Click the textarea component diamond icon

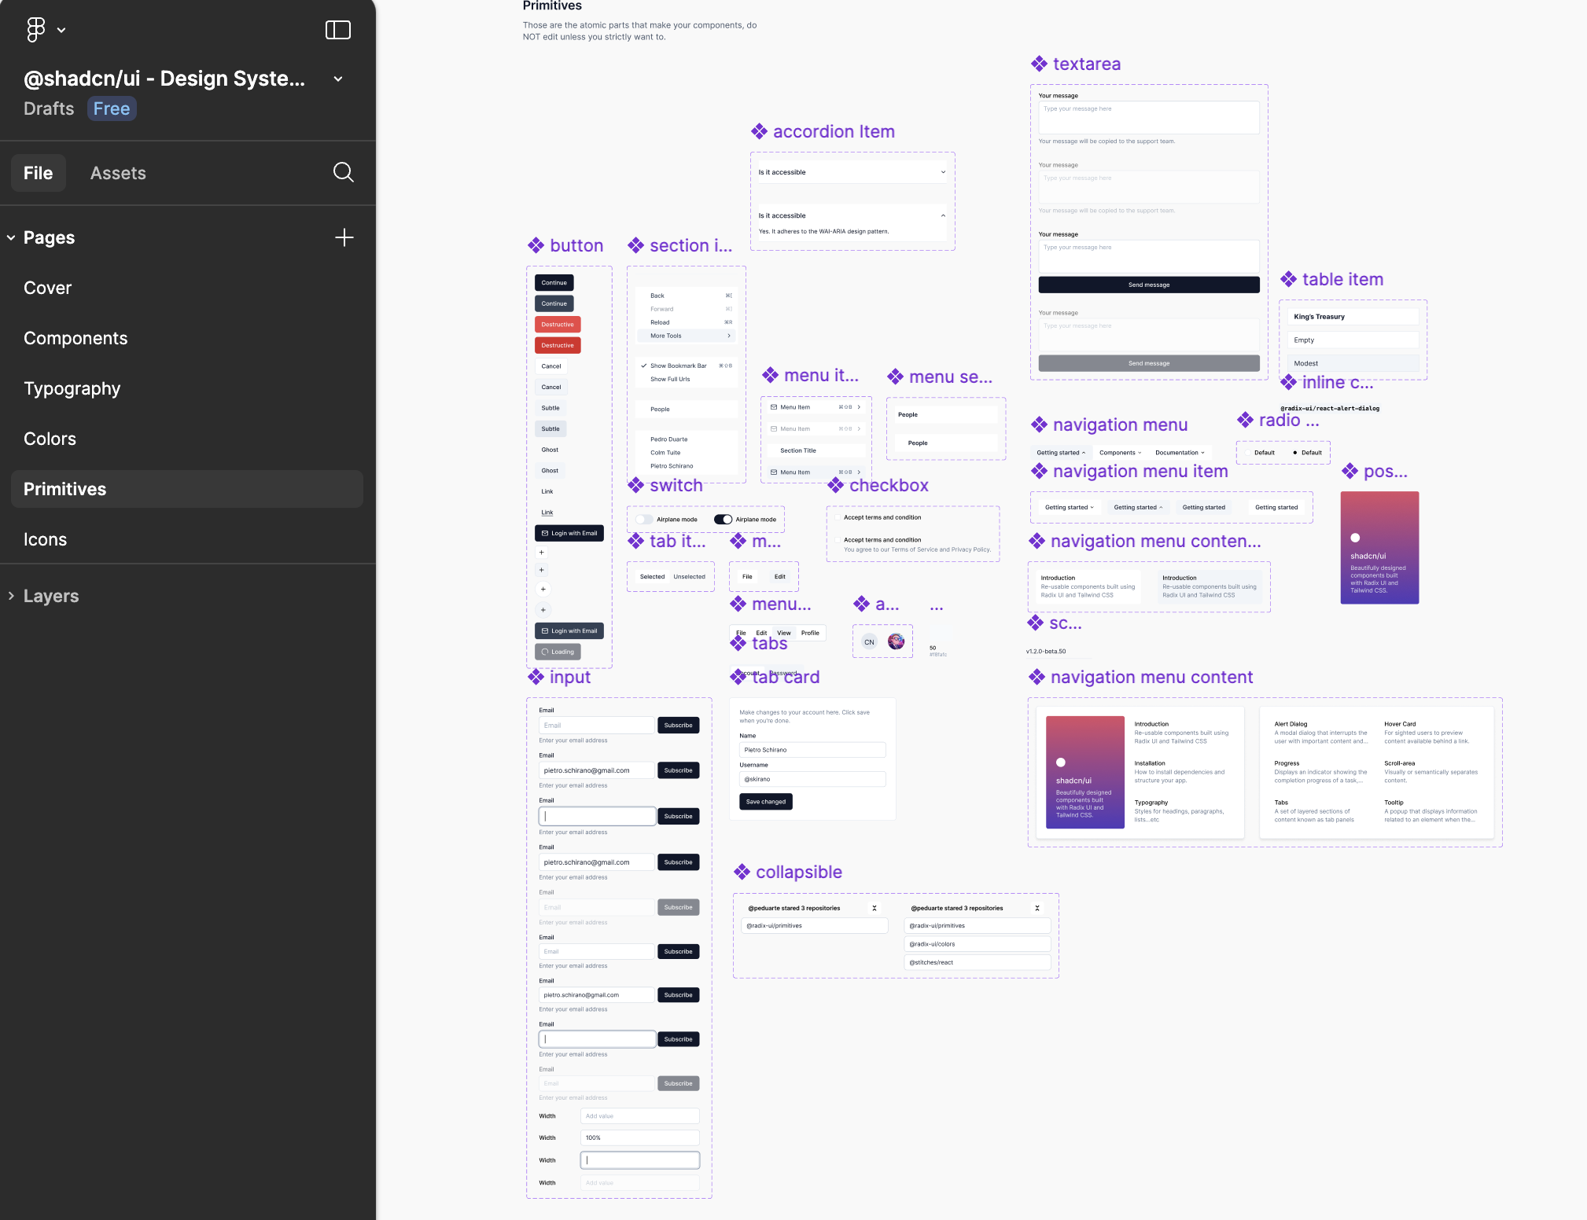(x=1040, y=64)
